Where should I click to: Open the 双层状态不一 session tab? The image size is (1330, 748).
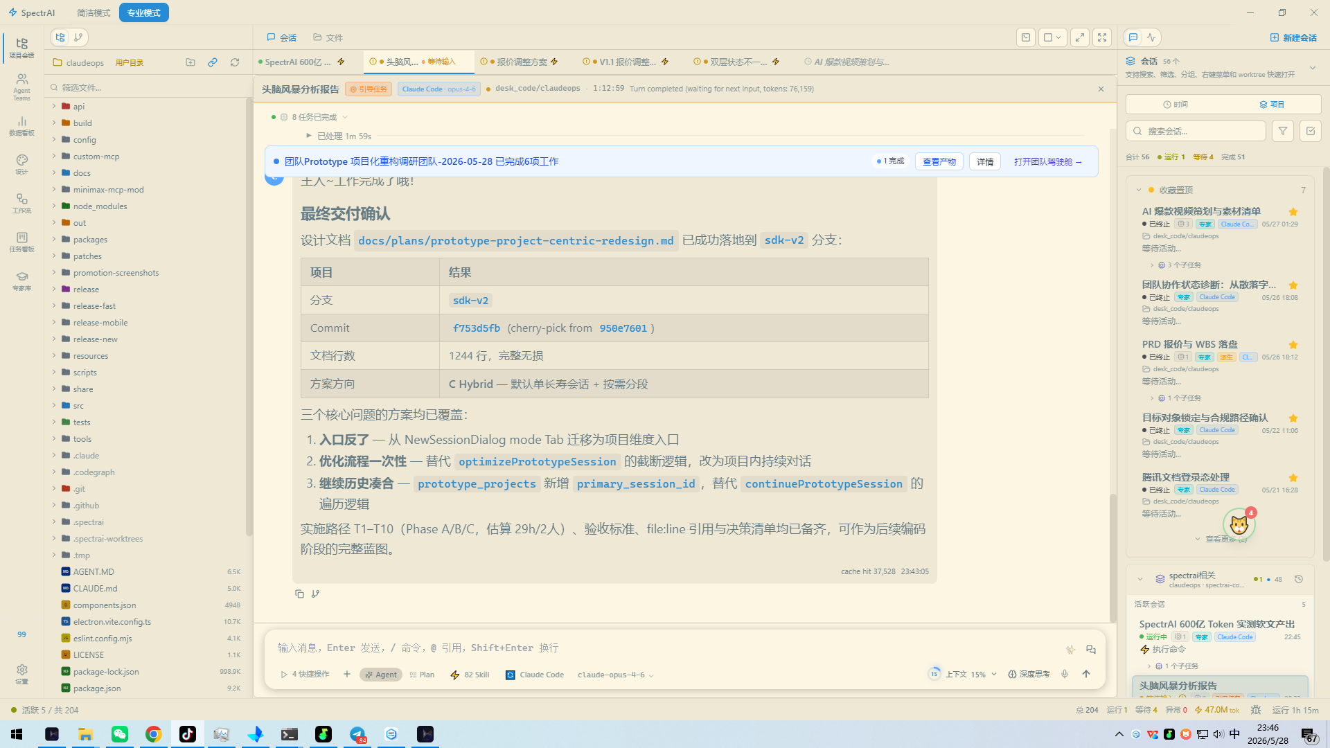click(x=736, y=62)
